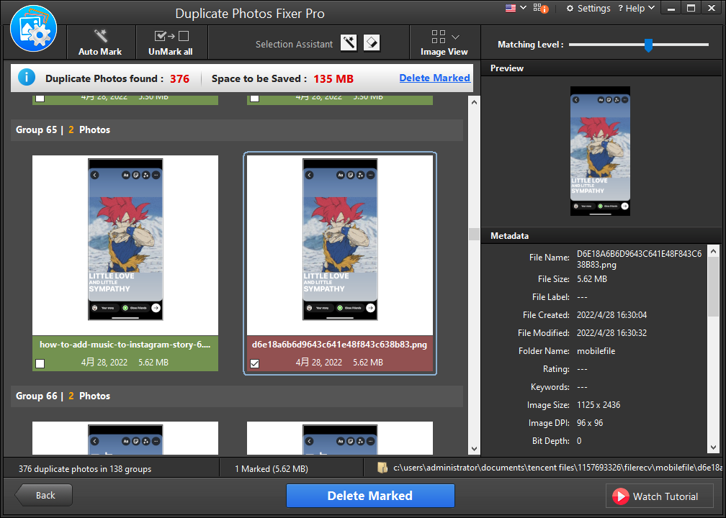Click the Selection Assistant label
This screenshot has height=518, width=726.
(x=294, y=45)
